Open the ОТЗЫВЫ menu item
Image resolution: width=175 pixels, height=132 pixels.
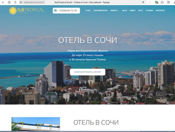click(149, 11)
